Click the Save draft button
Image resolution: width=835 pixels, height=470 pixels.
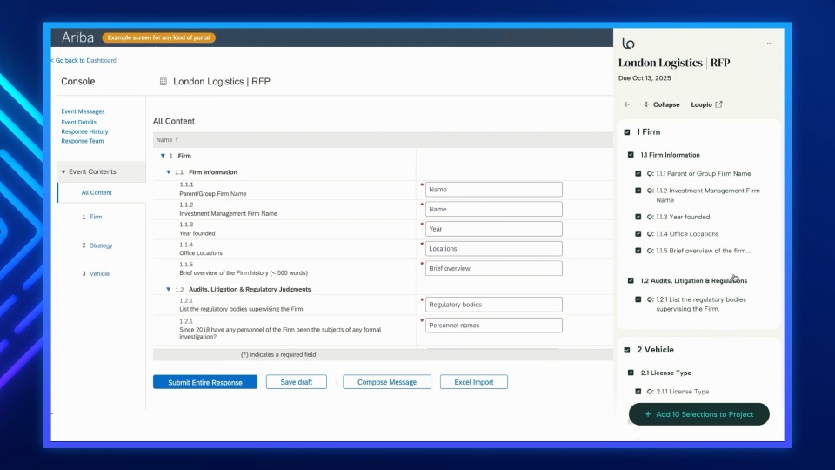pyautogui.click(x=296, y=382)
